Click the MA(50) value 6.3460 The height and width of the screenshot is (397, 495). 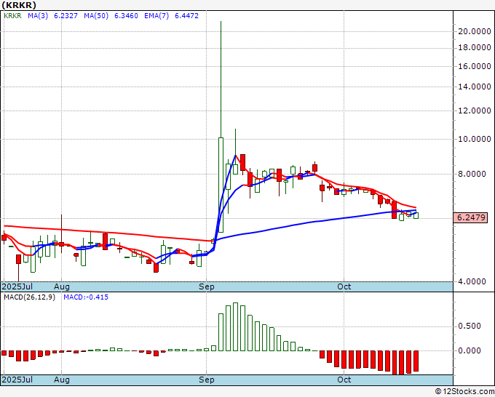[126, 15]
